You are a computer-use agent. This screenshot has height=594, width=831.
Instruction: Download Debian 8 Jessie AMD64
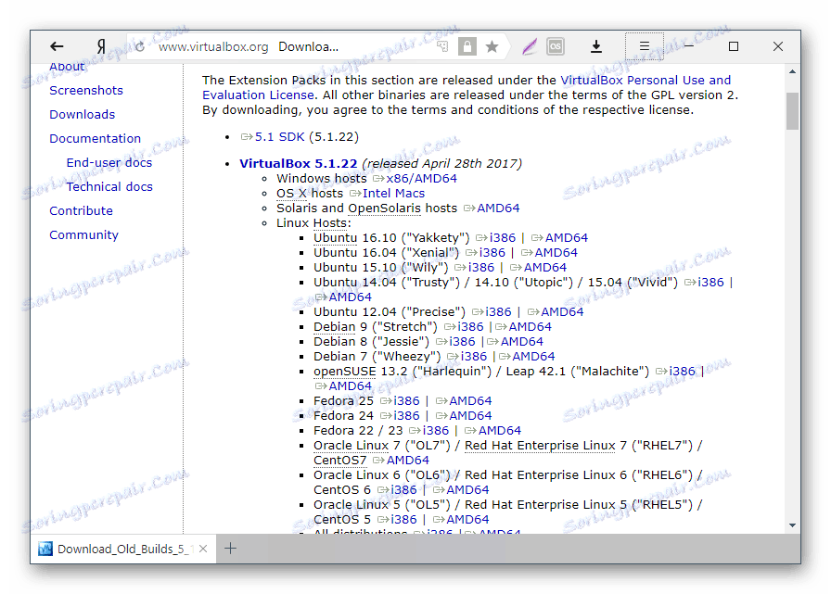tap(521, 341)
